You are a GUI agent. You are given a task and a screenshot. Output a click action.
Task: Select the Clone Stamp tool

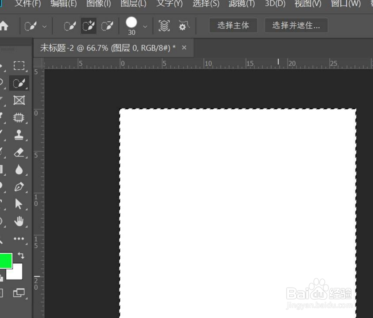coord(19,134)
